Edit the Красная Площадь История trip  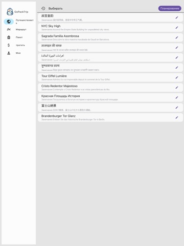(177, 97)
